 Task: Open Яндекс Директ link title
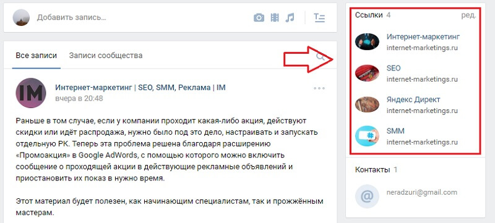413,99
